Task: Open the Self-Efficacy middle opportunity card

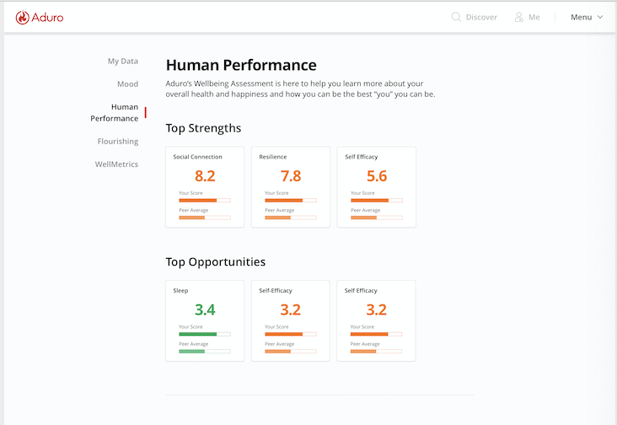Action: click(291, 320)
